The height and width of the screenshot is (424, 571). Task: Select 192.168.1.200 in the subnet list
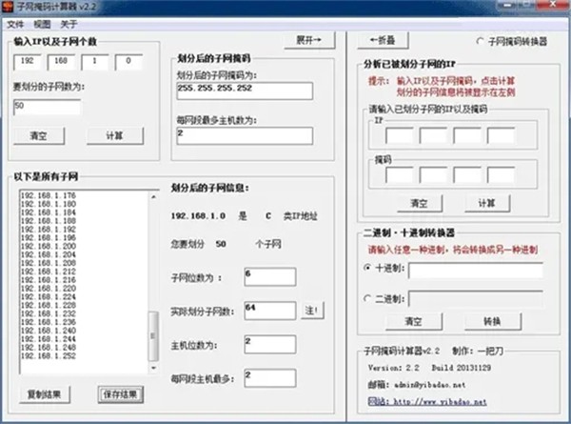tap(49, 246)
